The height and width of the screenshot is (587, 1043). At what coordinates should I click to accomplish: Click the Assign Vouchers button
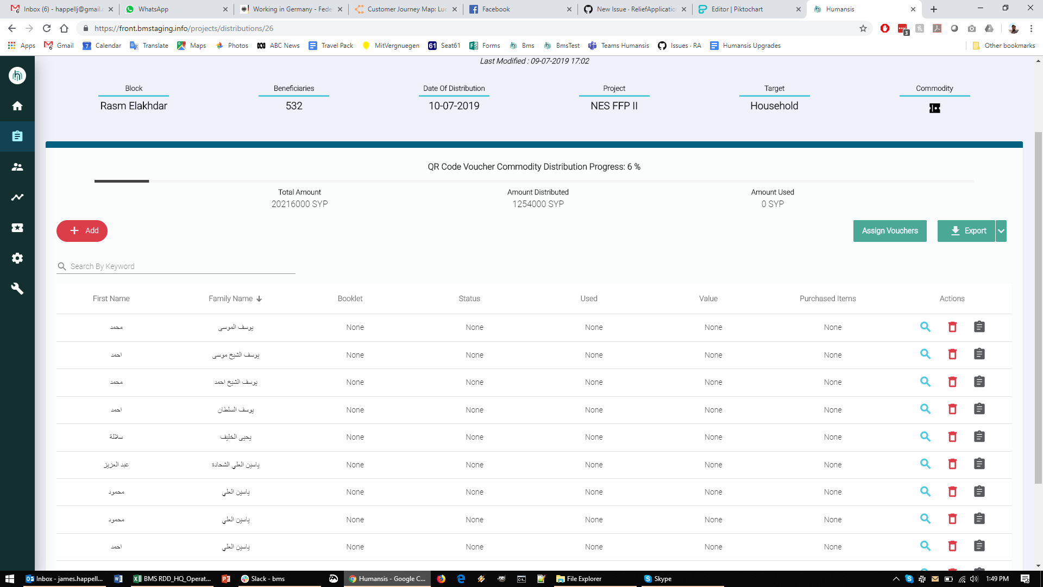tap(890, 230)
